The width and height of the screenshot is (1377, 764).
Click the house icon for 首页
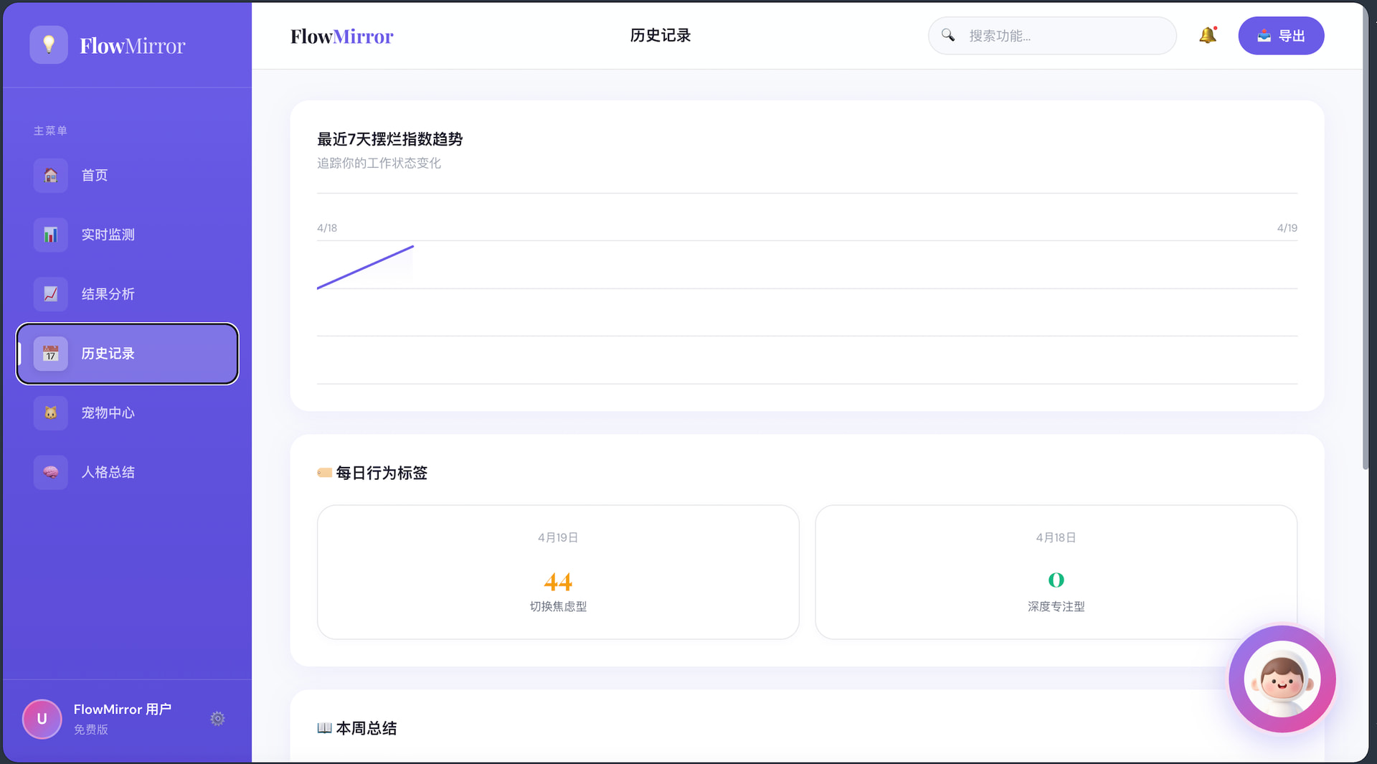point(50,176)
